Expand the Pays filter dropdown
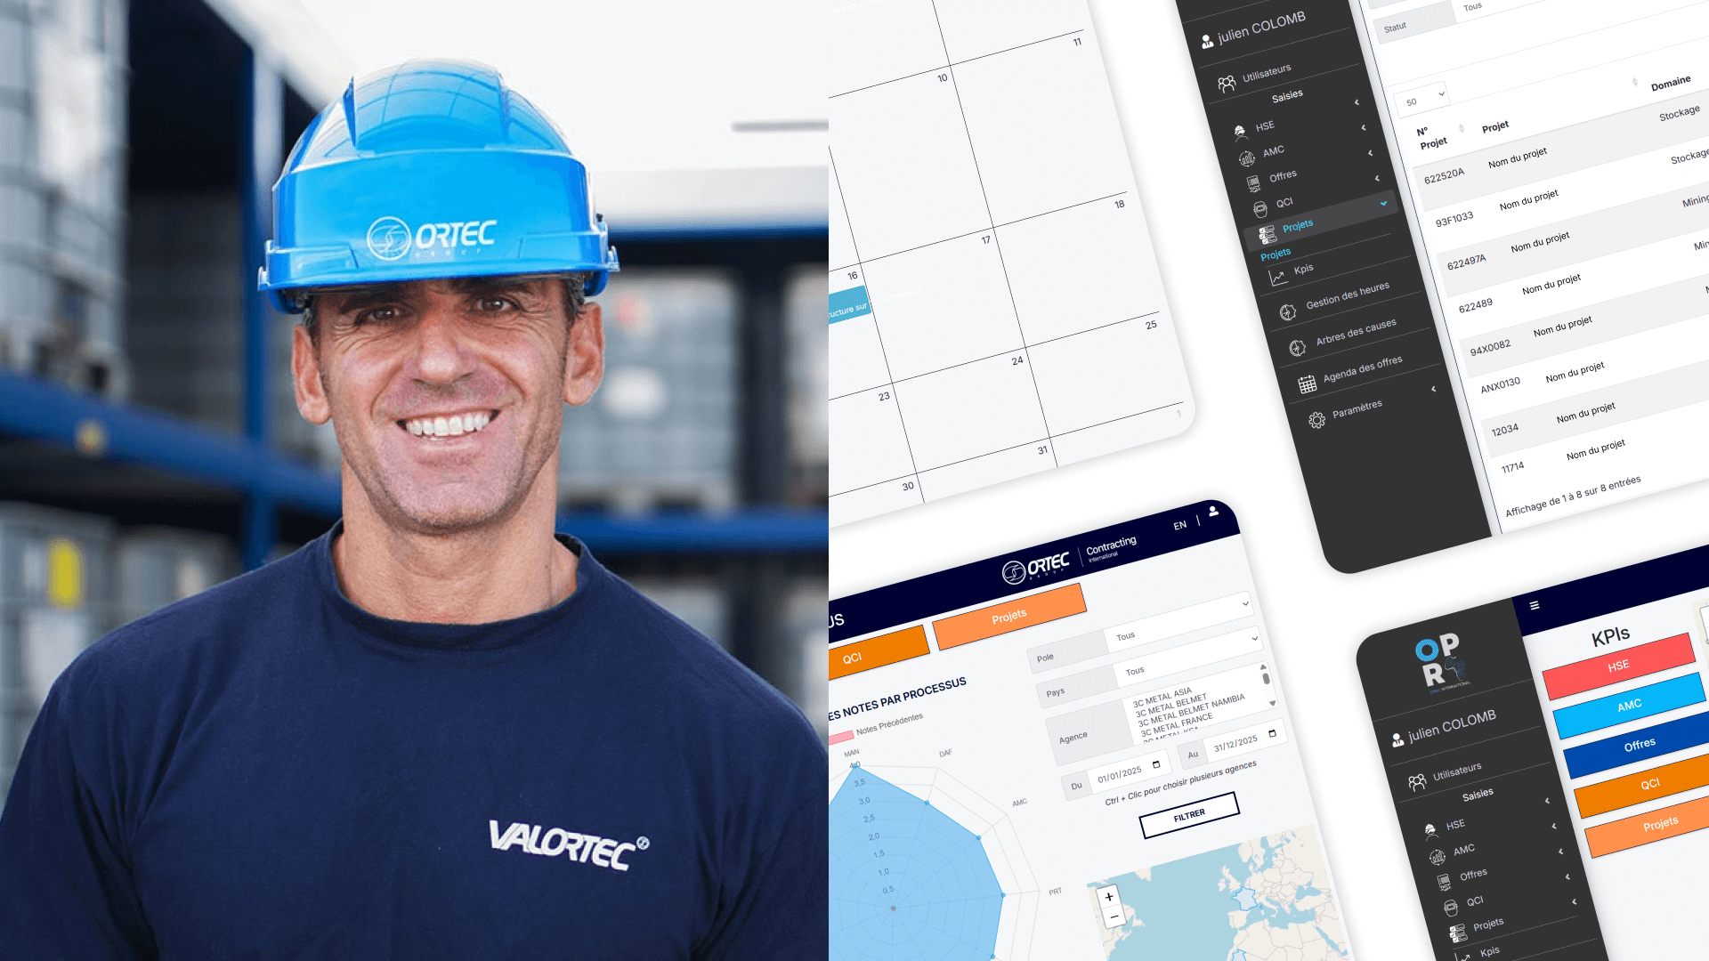 click(1188, 655)
